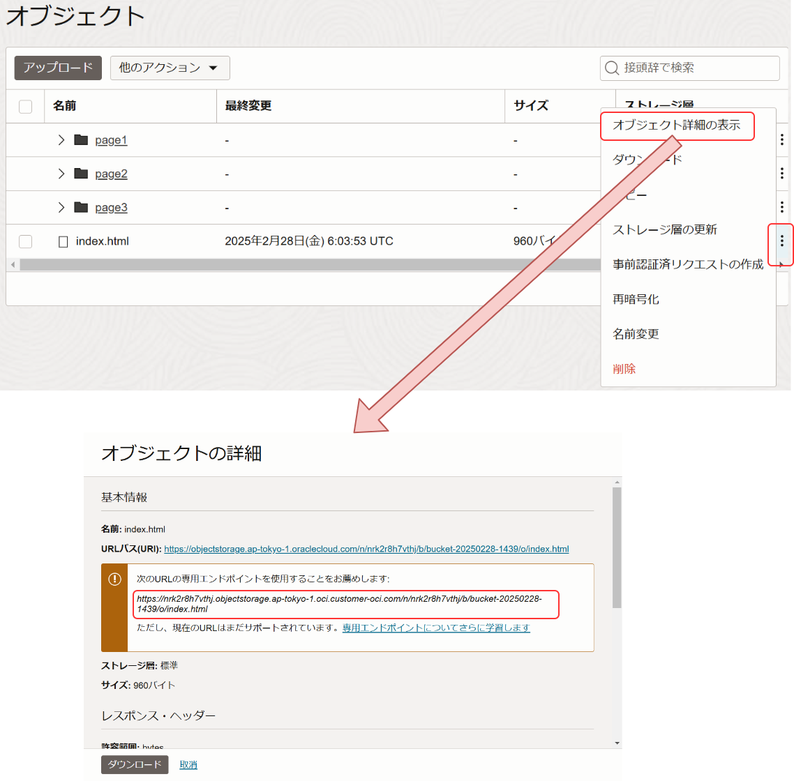Click the page1 folder icon
794x781 pixels.
[x=81, y=139]
